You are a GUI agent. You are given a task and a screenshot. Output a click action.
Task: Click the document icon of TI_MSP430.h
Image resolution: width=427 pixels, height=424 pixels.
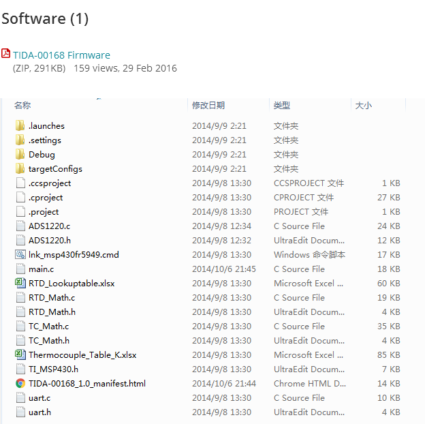(20, 369)
